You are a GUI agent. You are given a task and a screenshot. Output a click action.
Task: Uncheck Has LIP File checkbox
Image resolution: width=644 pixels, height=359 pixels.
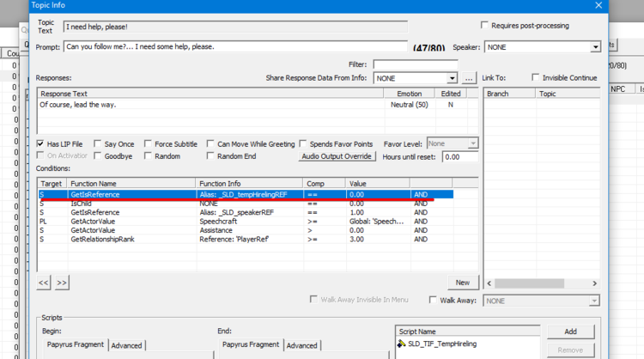click(40, 143)
